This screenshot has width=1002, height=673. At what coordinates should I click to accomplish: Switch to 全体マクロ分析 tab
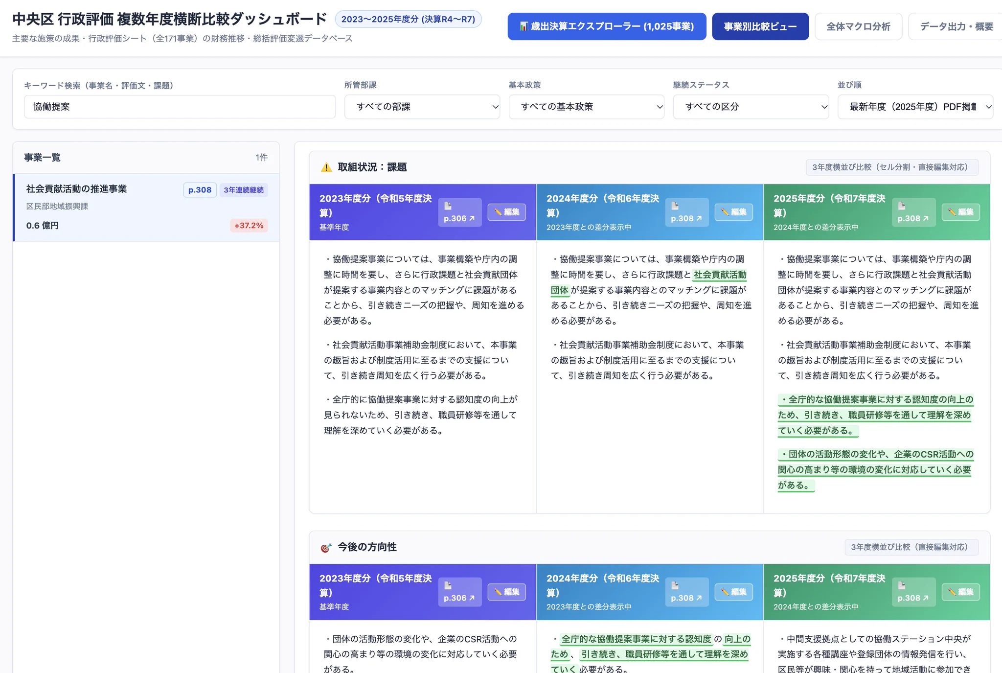[858, 26]
